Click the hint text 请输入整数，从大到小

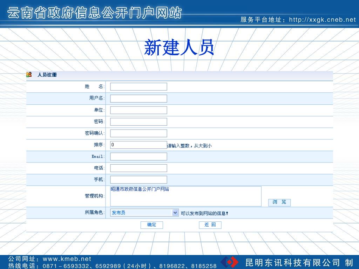tap(190, 146)
